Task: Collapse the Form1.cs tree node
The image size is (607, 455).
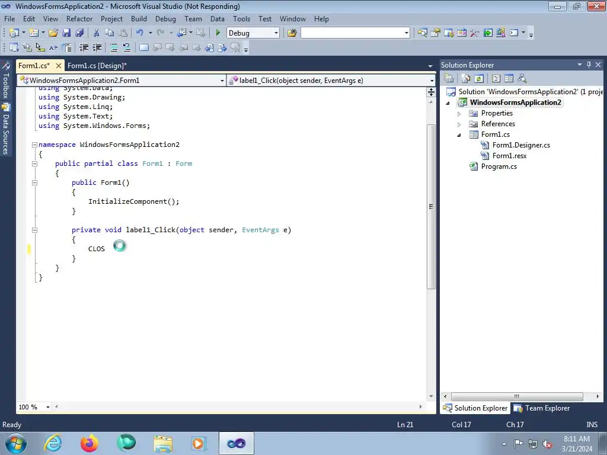Action: (459, 135)
